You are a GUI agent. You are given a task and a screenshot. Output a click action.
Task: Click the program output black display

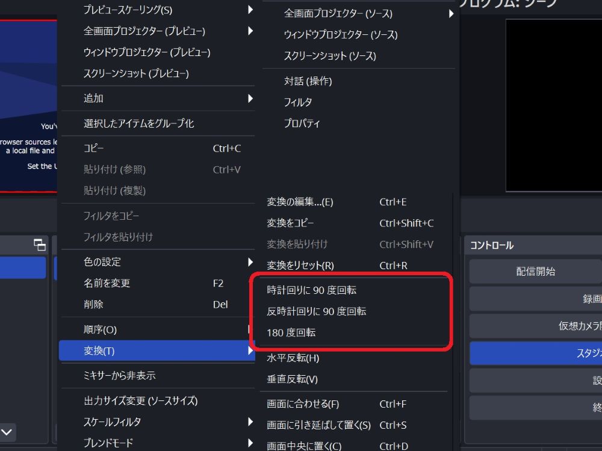point(554,105)
